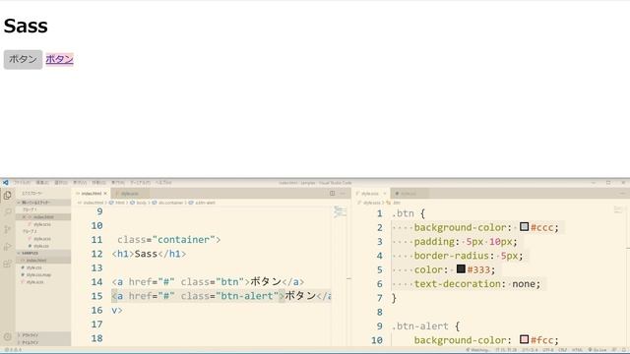Open #fcc color swatch picker
This screenshot has height=354, width=630.
524,339
